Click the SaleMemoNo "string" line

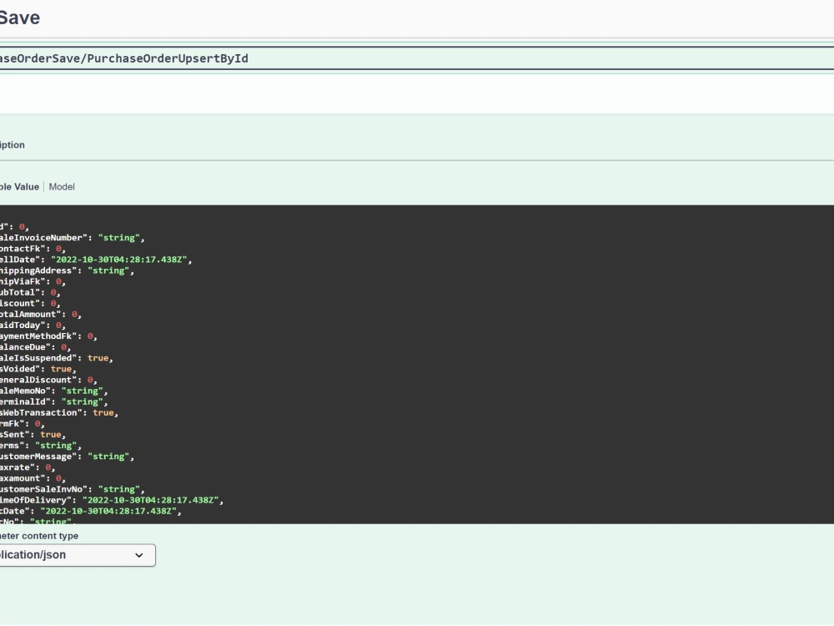(53, 391)
